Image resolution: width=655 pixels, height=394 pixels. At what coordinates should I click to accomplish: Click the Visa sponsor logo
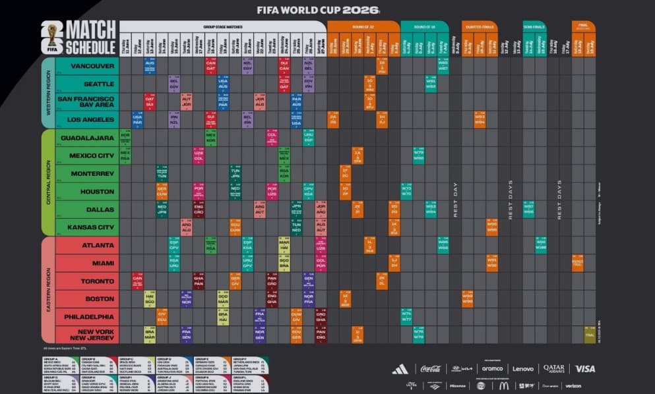pyautogui.click(x=584, y=369)
